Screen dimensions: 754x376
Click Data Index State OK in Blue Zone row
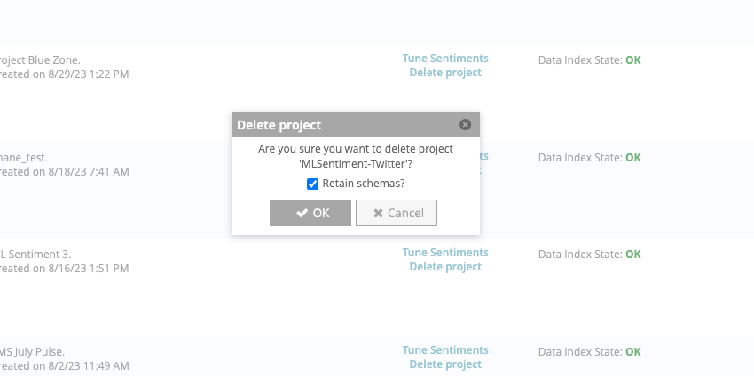(632, 60)
